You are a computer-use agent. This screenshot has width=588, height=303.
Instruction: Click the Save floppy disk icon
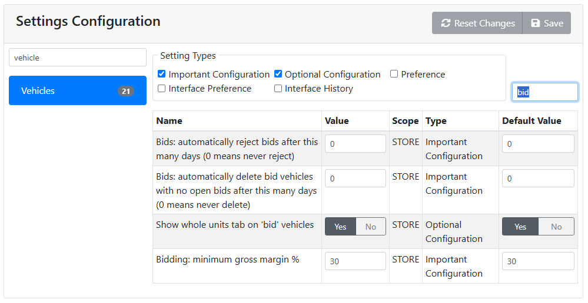[x=535, y=23]
